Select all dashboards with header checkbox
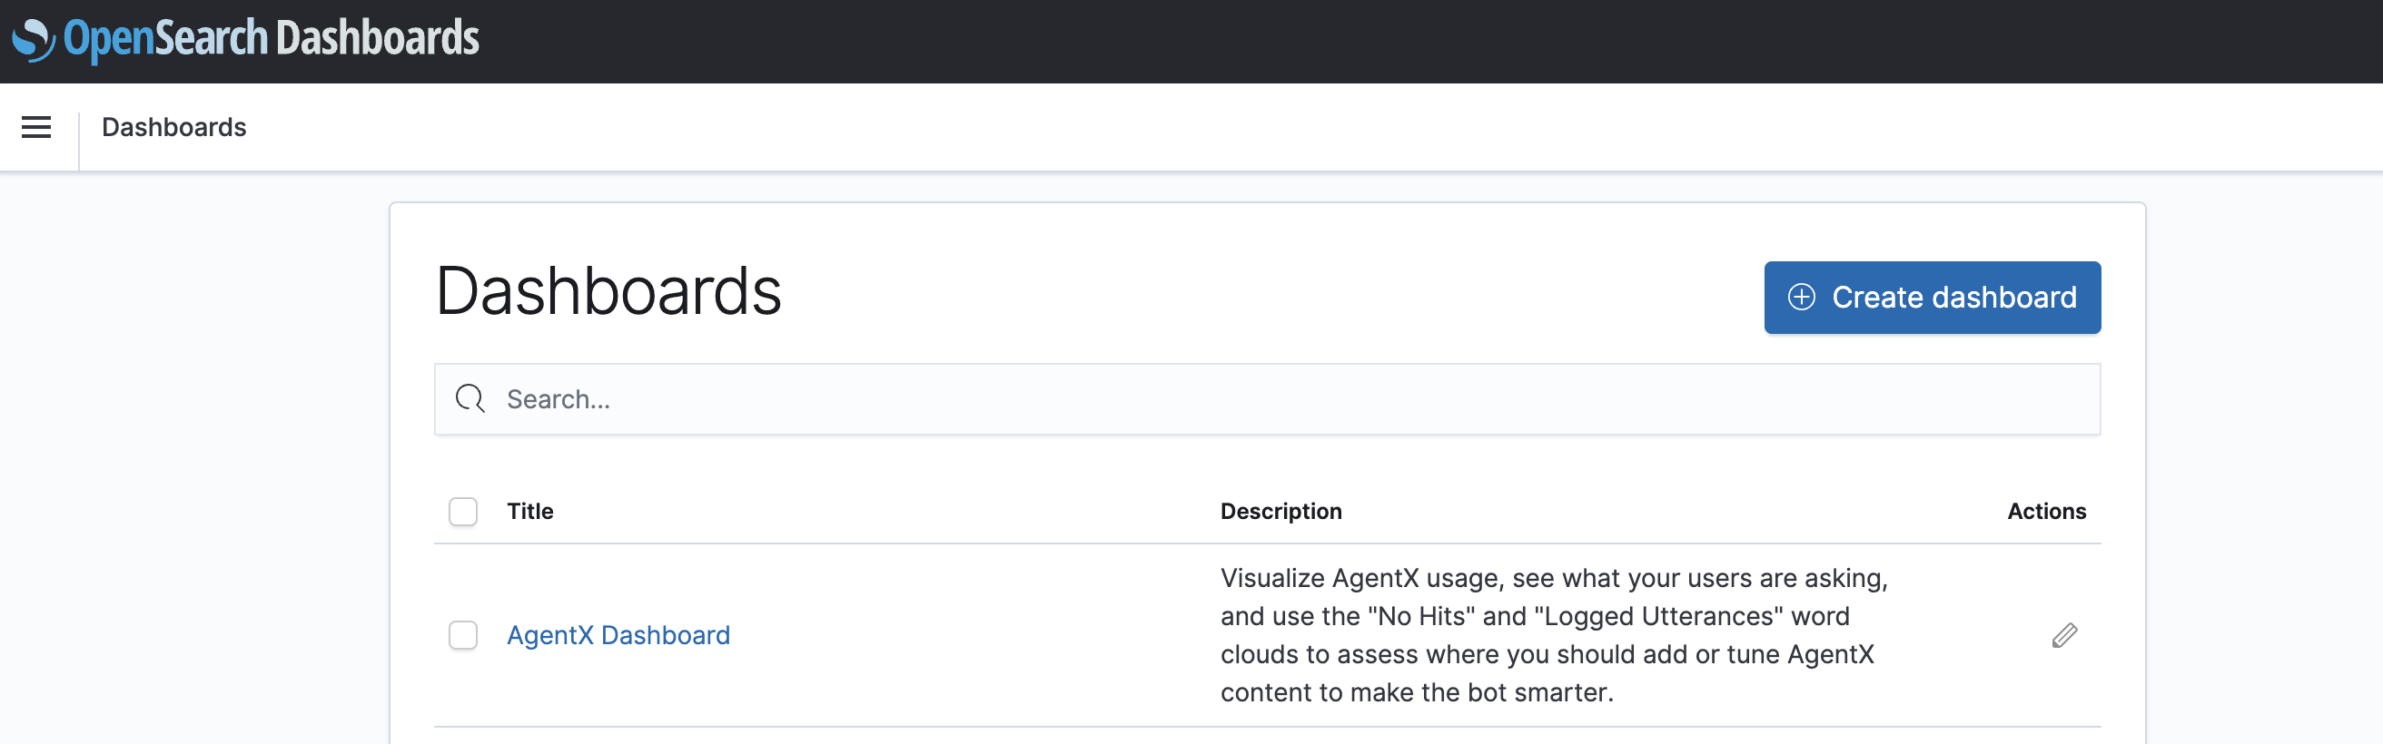The height and width of the screenshot is (744, 2383). pyautogui.click(x=462, y=511)
